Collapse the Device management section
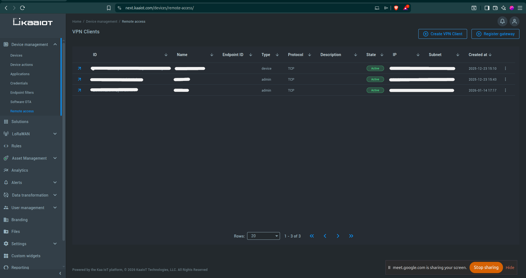526x278 pixels. coord(55,44)
